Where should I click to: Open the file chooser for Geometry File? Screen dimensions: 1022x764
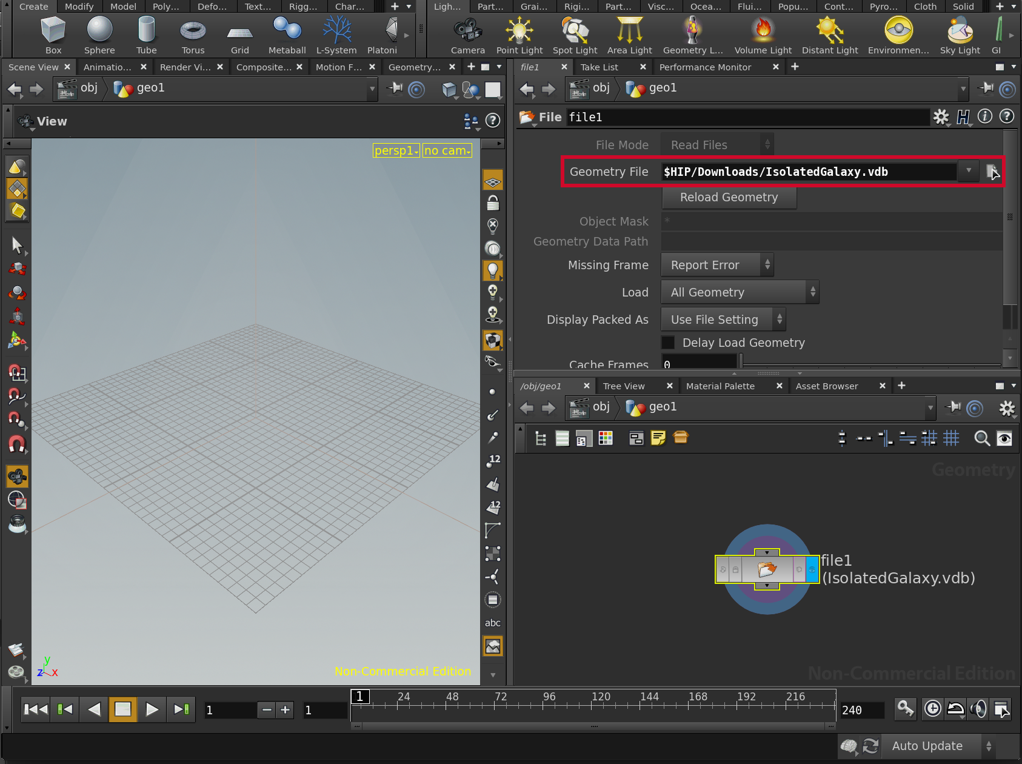992,172
